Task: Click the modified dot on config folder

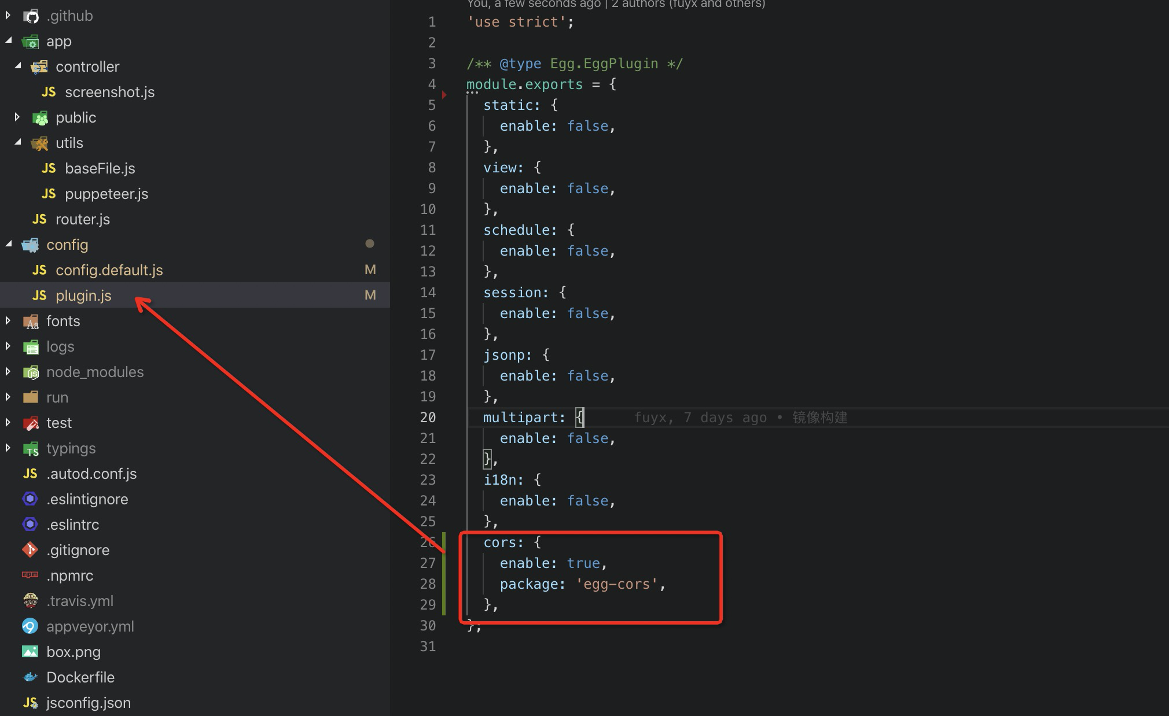Action: click(370, 244)
